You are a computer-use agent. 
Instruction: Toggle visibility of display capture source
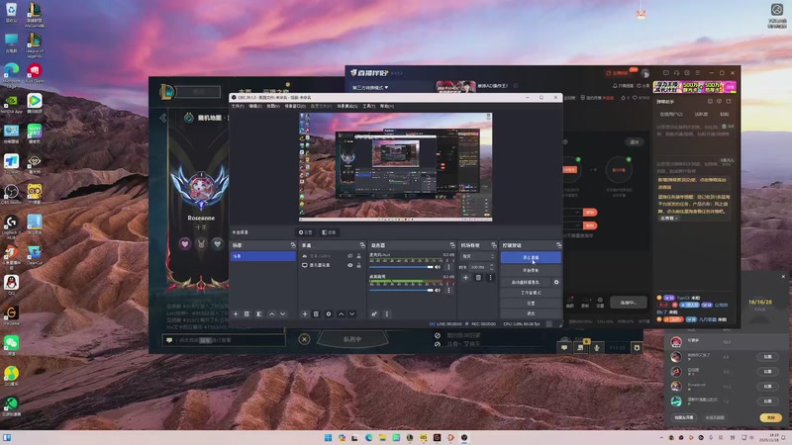349,265
